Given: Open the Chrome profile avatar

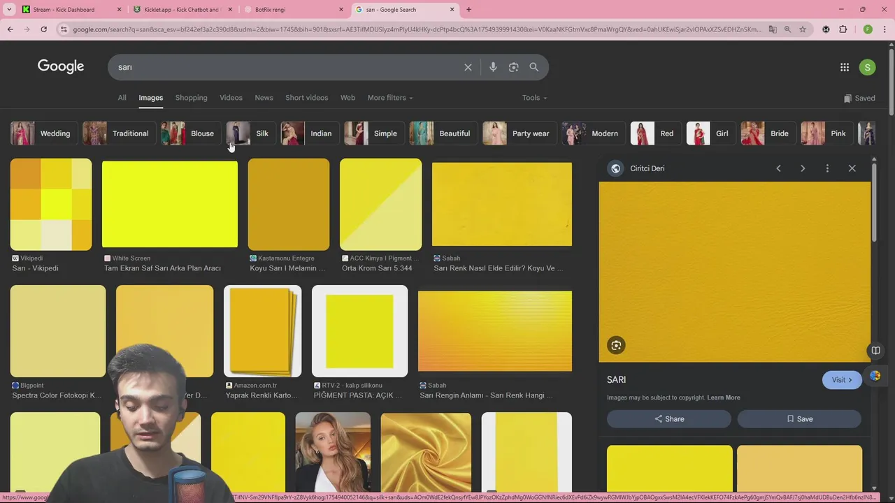Looking at the screenshot, I should (x=868, y=29).
